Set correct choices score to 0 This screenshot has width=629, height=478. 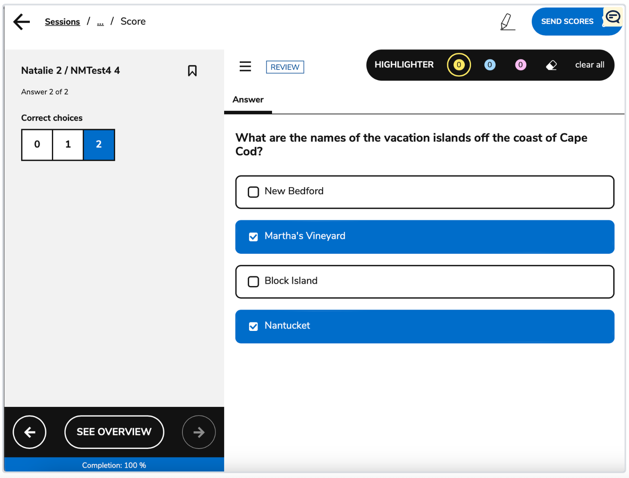37,145
